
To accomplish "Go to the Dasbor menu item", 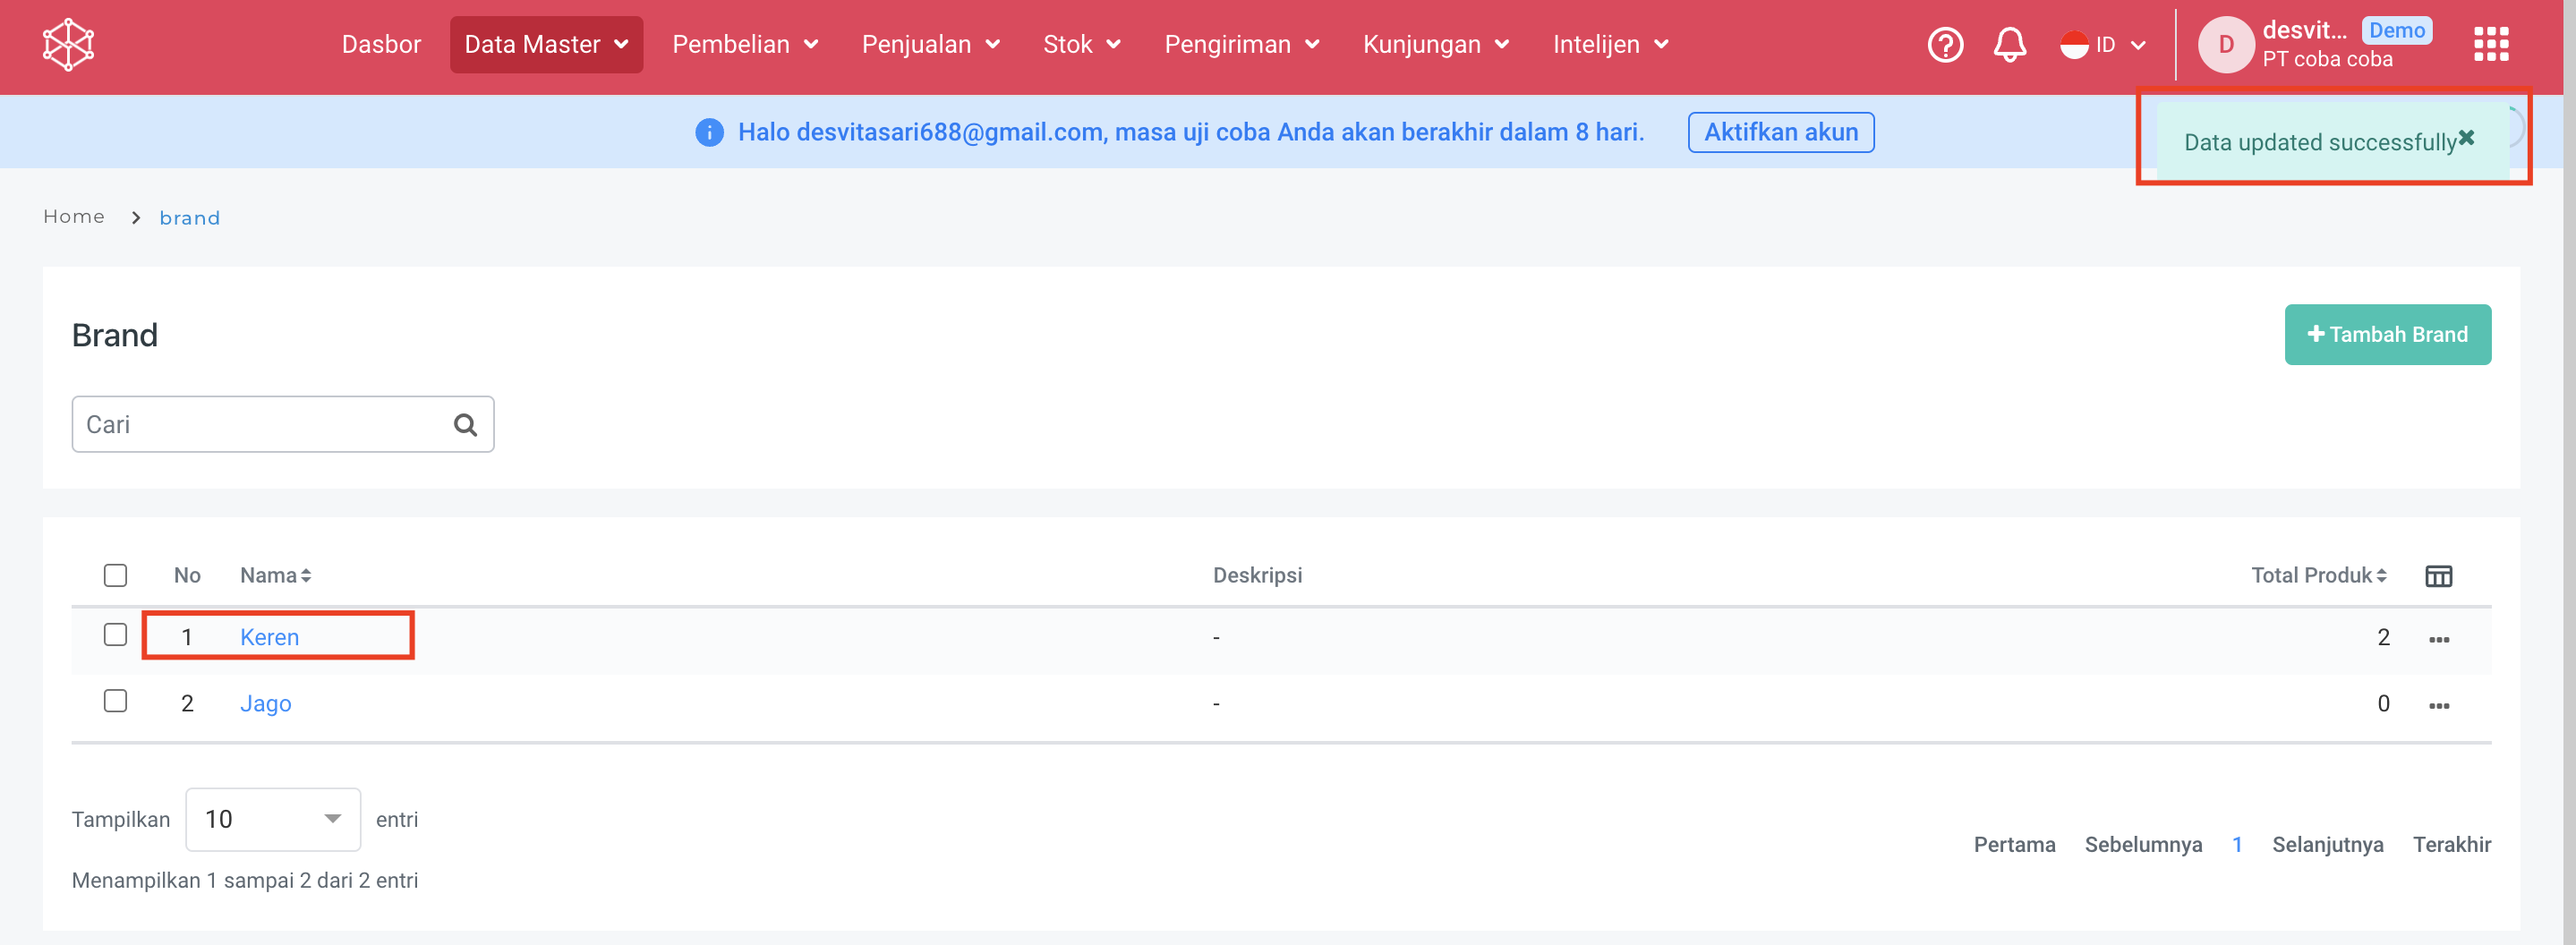I will click(x=381, y=45).
